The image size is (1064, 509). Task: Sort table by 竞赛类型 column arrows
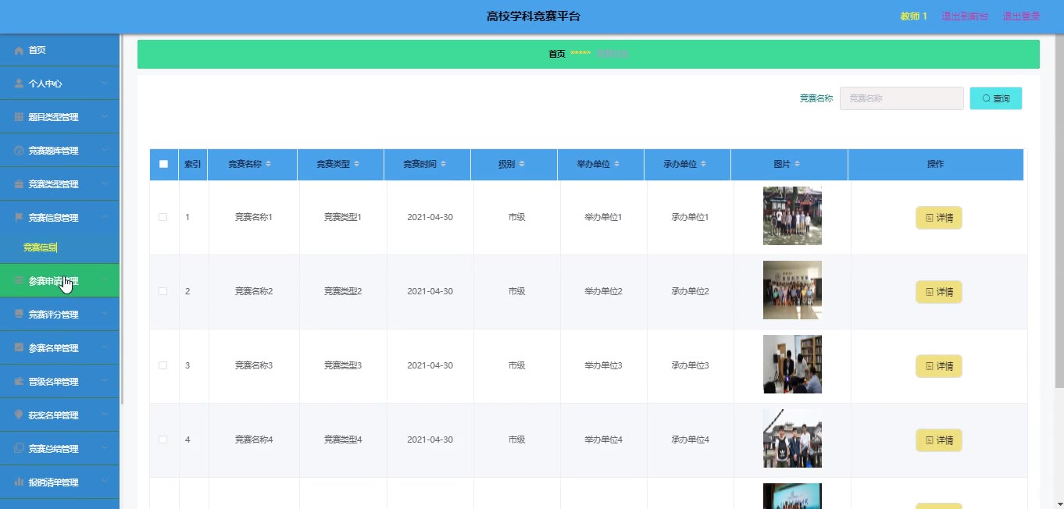[x=357, y=164]
